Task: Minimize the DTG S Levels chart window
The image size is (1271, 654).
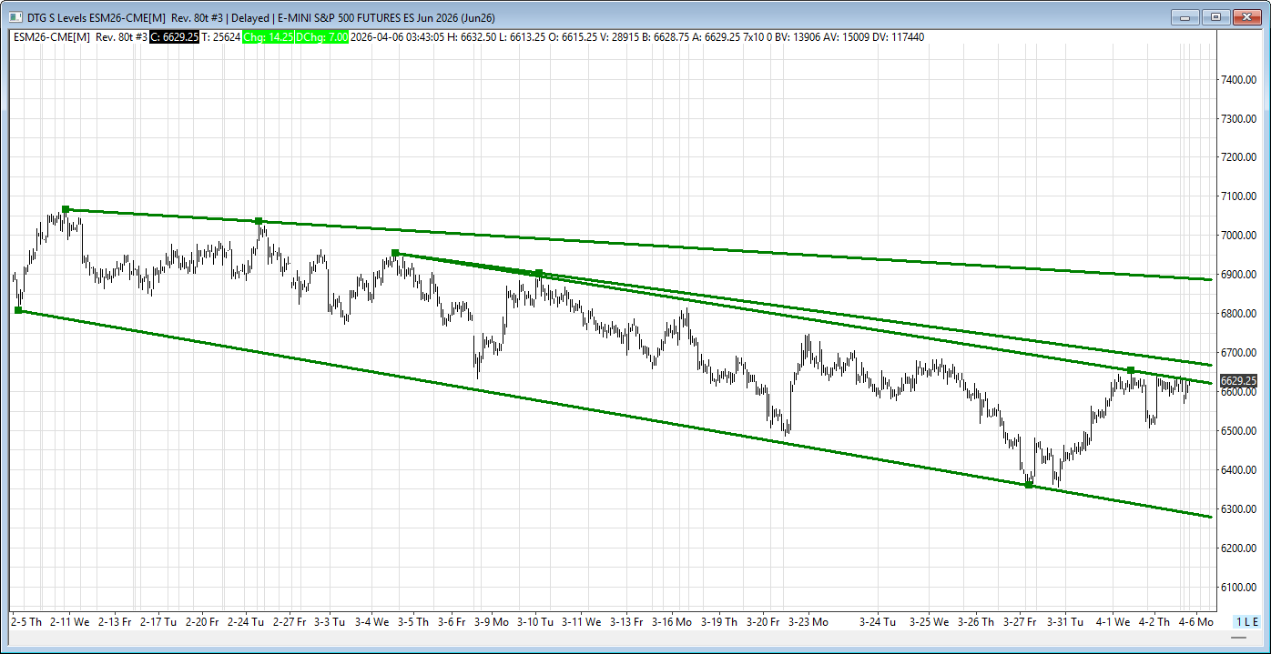Action: pos(1186,16)
